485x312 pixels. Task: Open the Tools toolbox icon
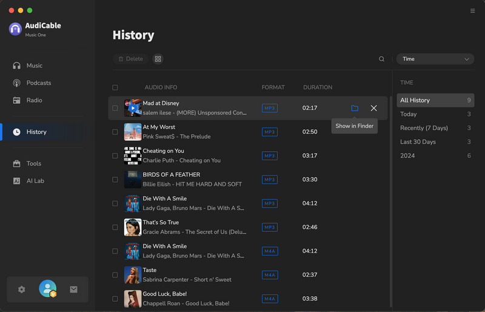tap(17, 163)
